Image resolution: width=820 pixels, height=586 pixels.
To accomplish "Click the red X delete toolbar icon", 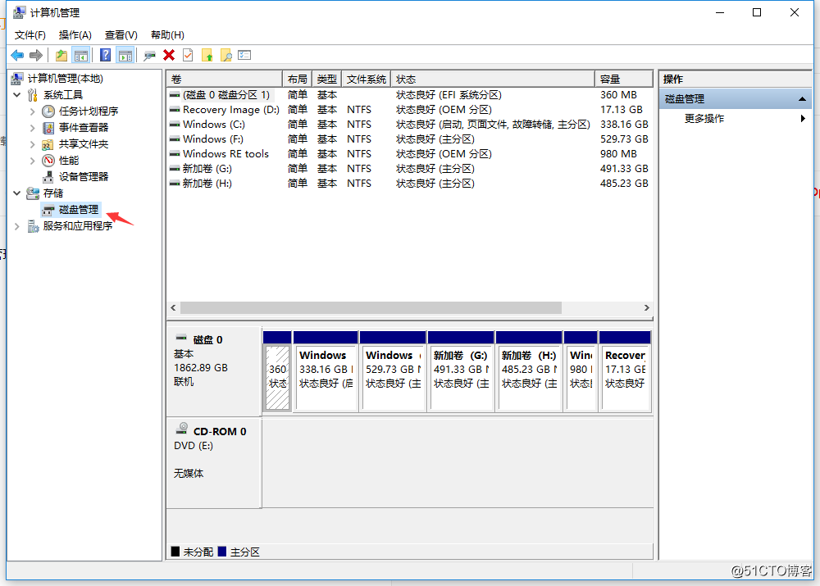I will point(169,55).
